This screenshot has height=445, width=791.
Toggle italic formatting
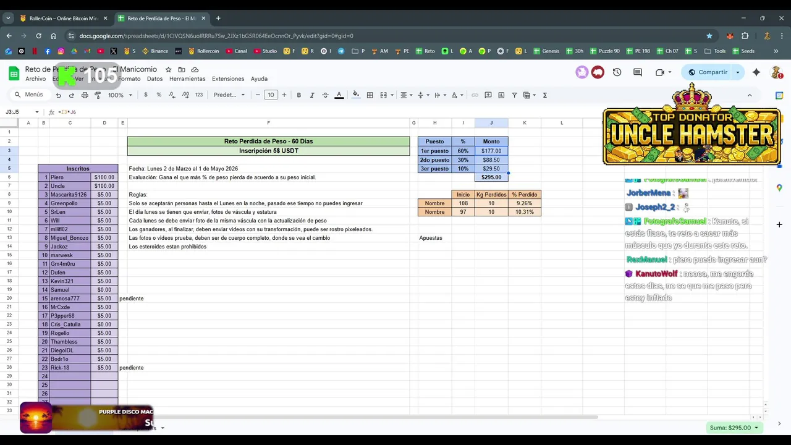[x=311, y=95]
